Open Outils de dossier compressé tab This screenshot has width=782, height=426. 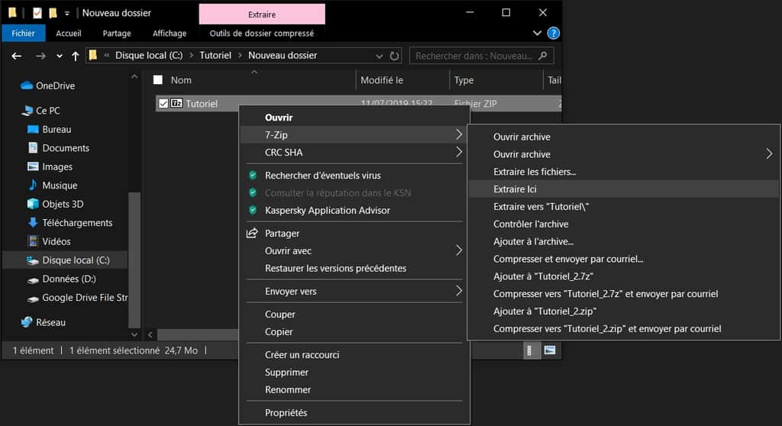point(262,34)
